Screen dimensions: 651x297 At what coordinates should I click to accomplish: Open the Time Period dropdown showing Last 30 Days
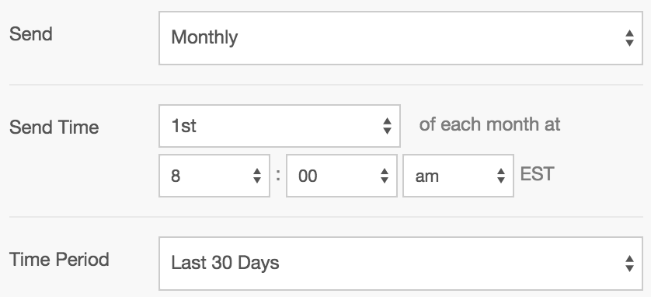401,264
